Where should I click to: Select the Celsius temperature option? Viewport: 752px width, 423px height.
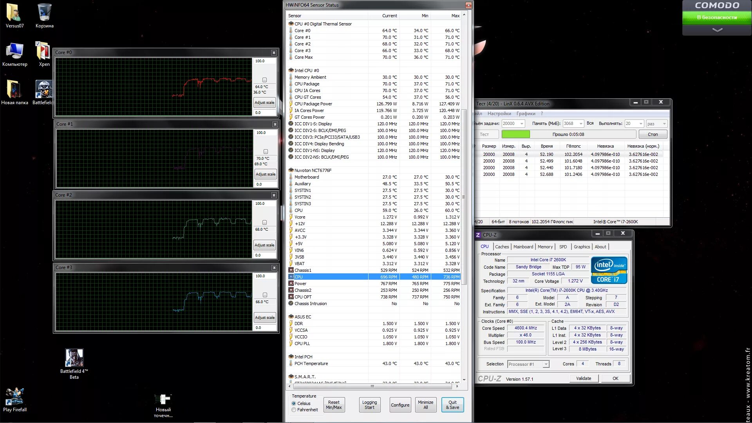[294, 403]
